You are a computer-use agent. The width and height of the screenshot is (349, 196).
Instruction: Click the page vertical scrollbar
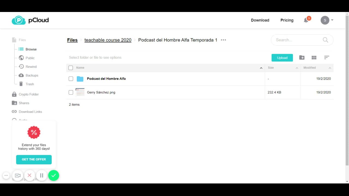(x=347, y=90)
